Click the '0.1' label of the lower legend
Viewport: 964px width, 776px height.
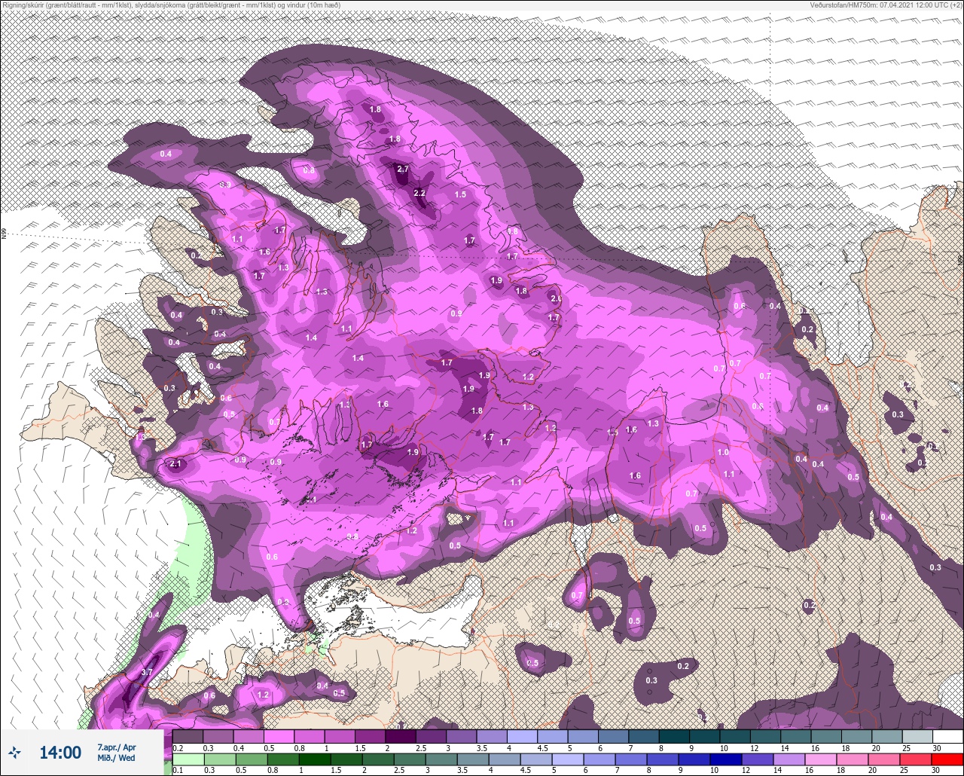tap(178, 770)
